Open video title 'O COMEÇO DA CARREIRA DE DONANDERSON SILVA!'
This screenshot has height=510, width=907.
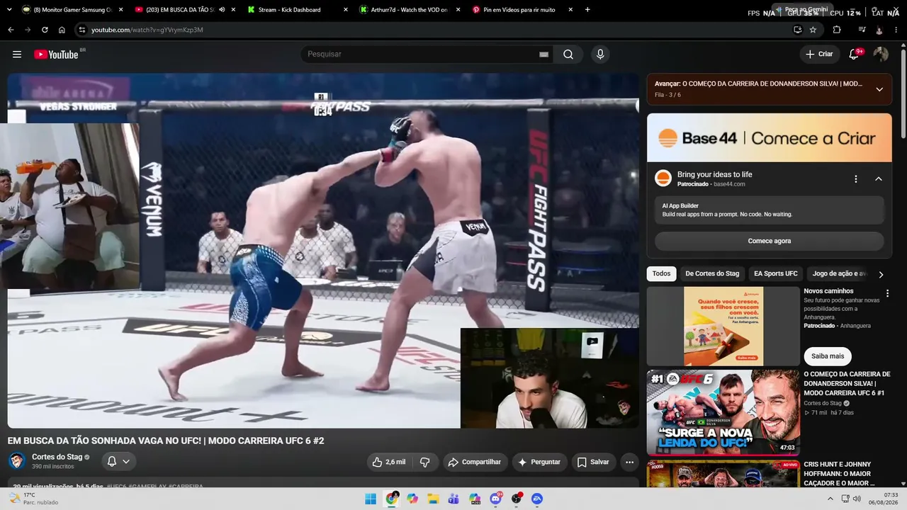(847, 383)
